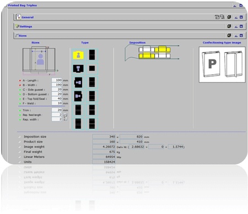This screenshot has height=214, width=248.
Task: Click the C - Side gusset field
Action: click(57, 89)
